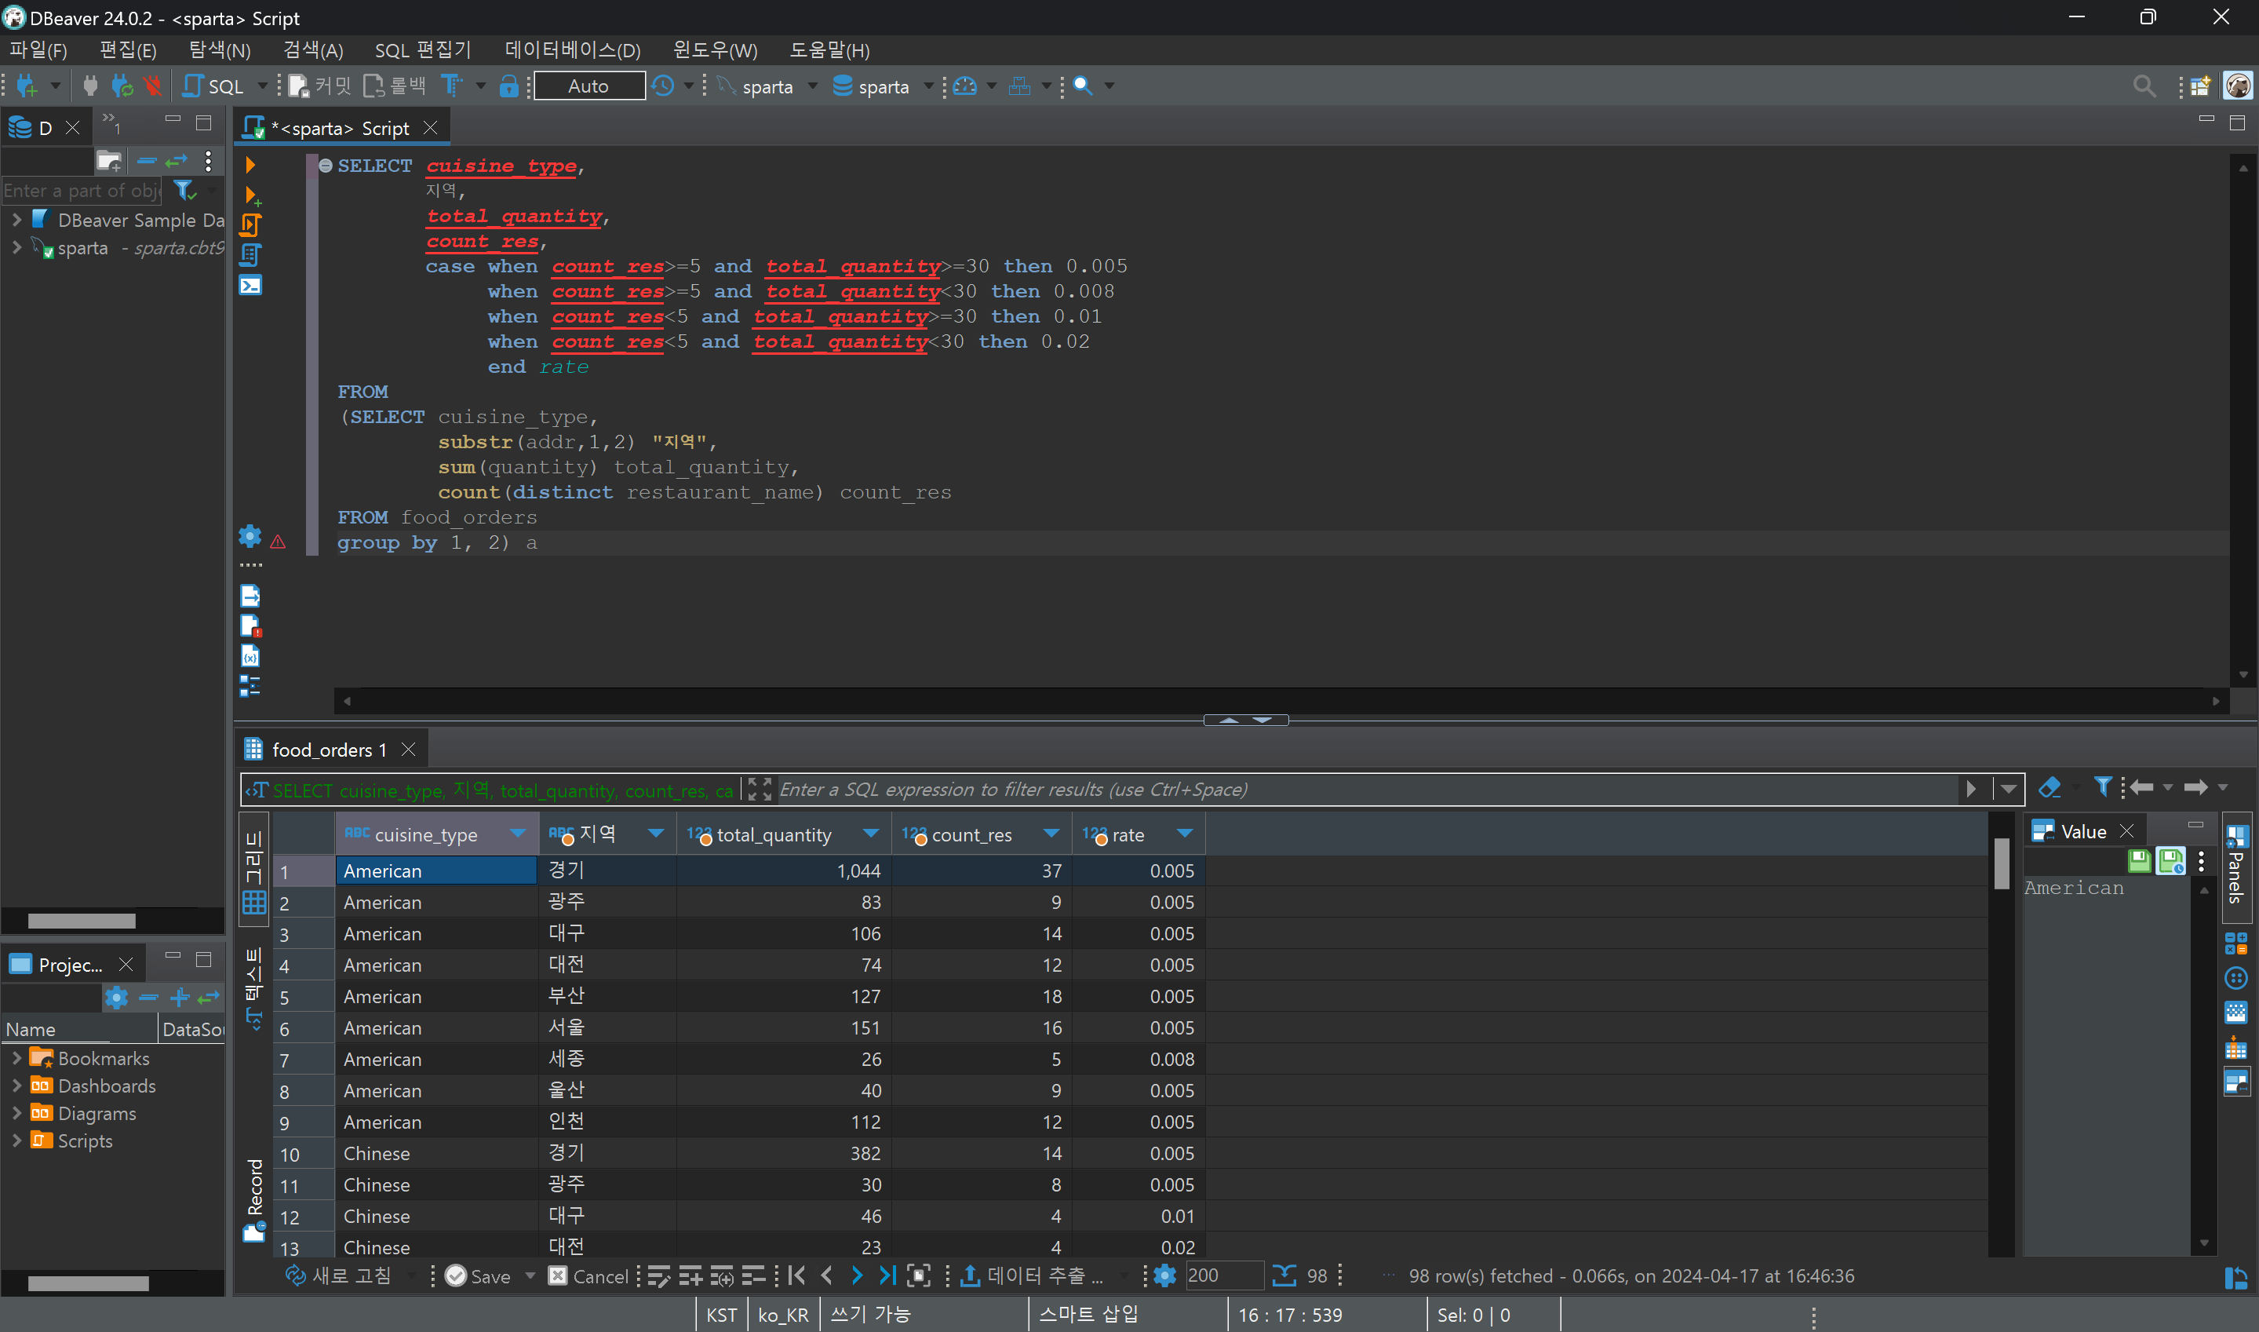Viewport: 2259px width, 1332px height.
Task: Click the open SQL console icon
Action: [x=250, y=286]
